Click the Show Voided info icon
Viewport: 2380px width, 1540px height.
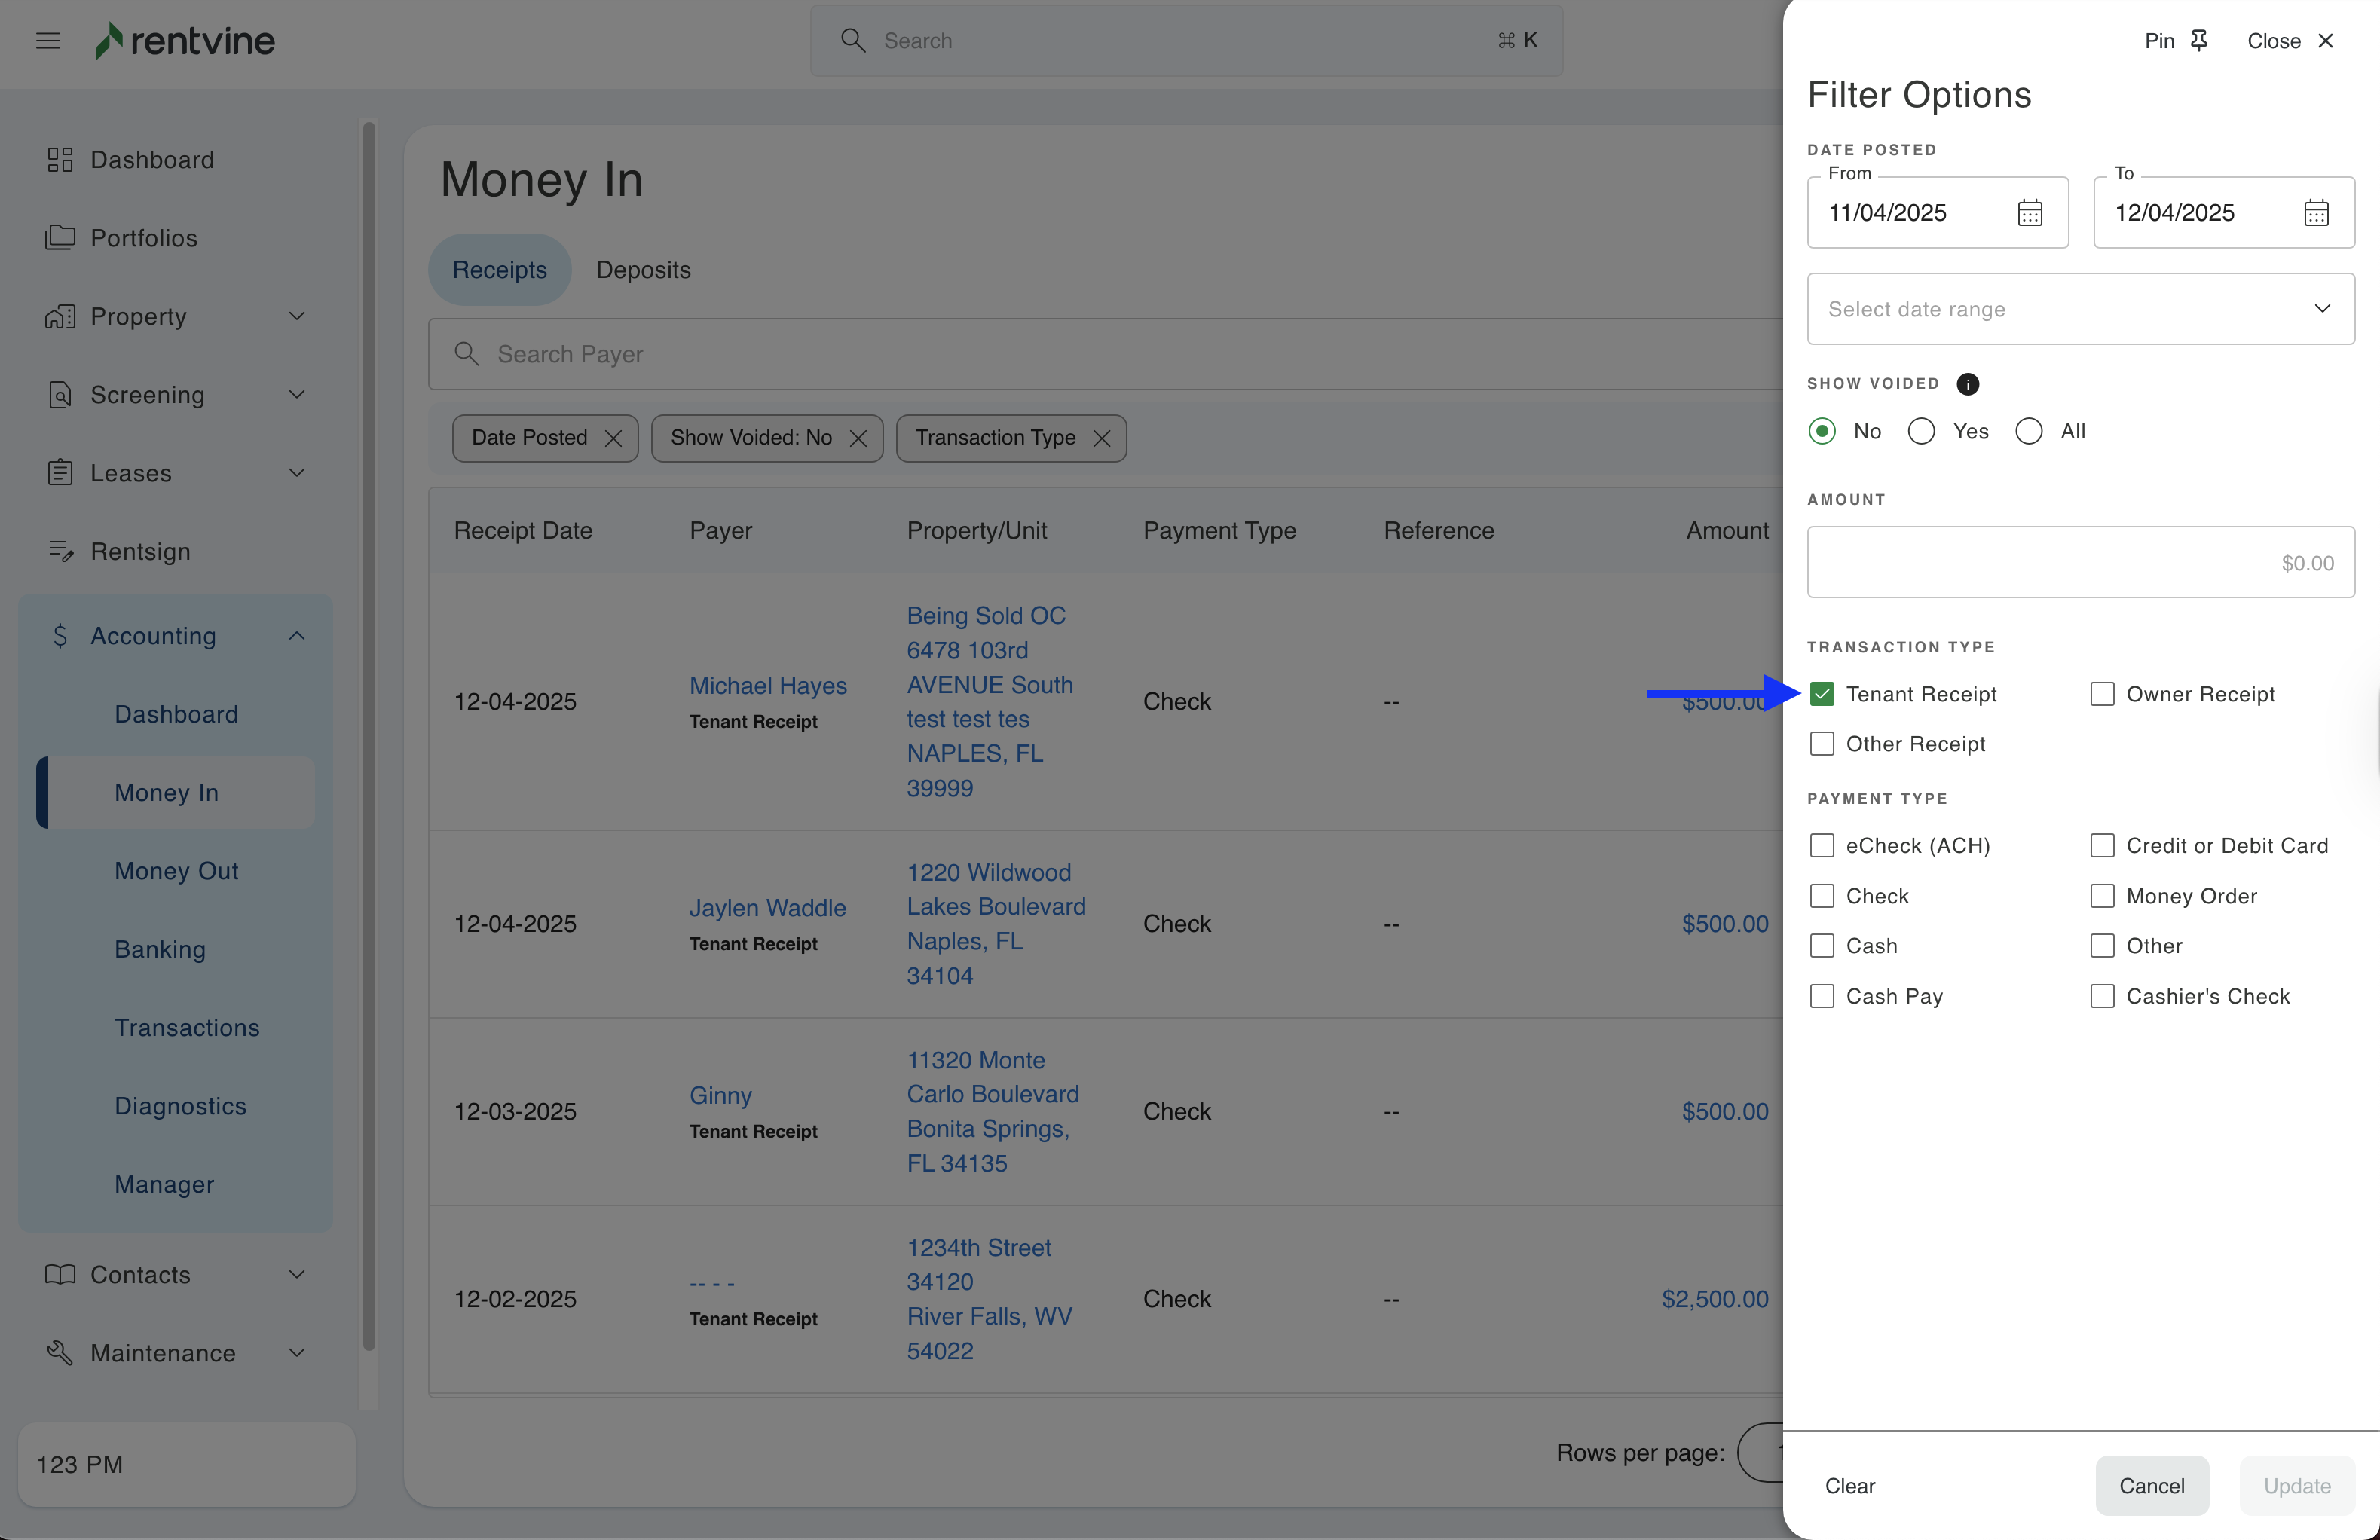pos(1967,384)
